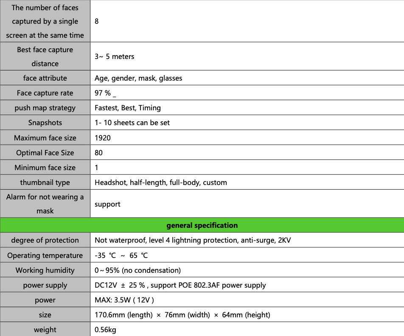
Task: Click the degree of protection label
Action: coord(45,240)
